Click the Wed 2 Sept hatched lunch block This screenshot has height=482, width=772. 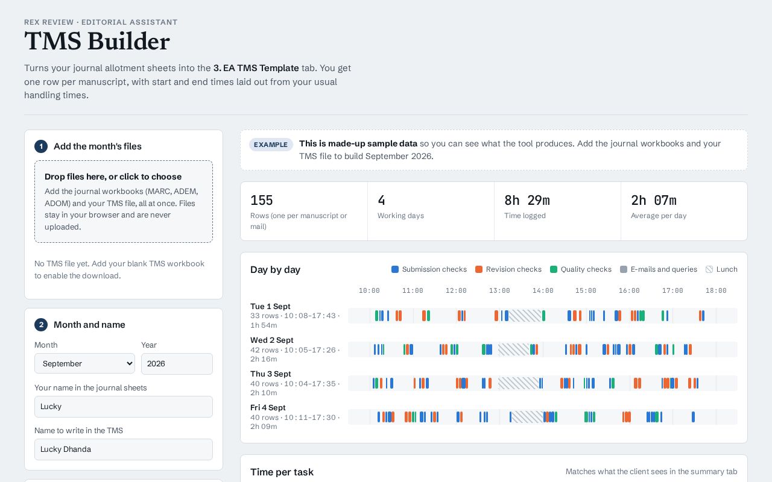coord(514,349)
